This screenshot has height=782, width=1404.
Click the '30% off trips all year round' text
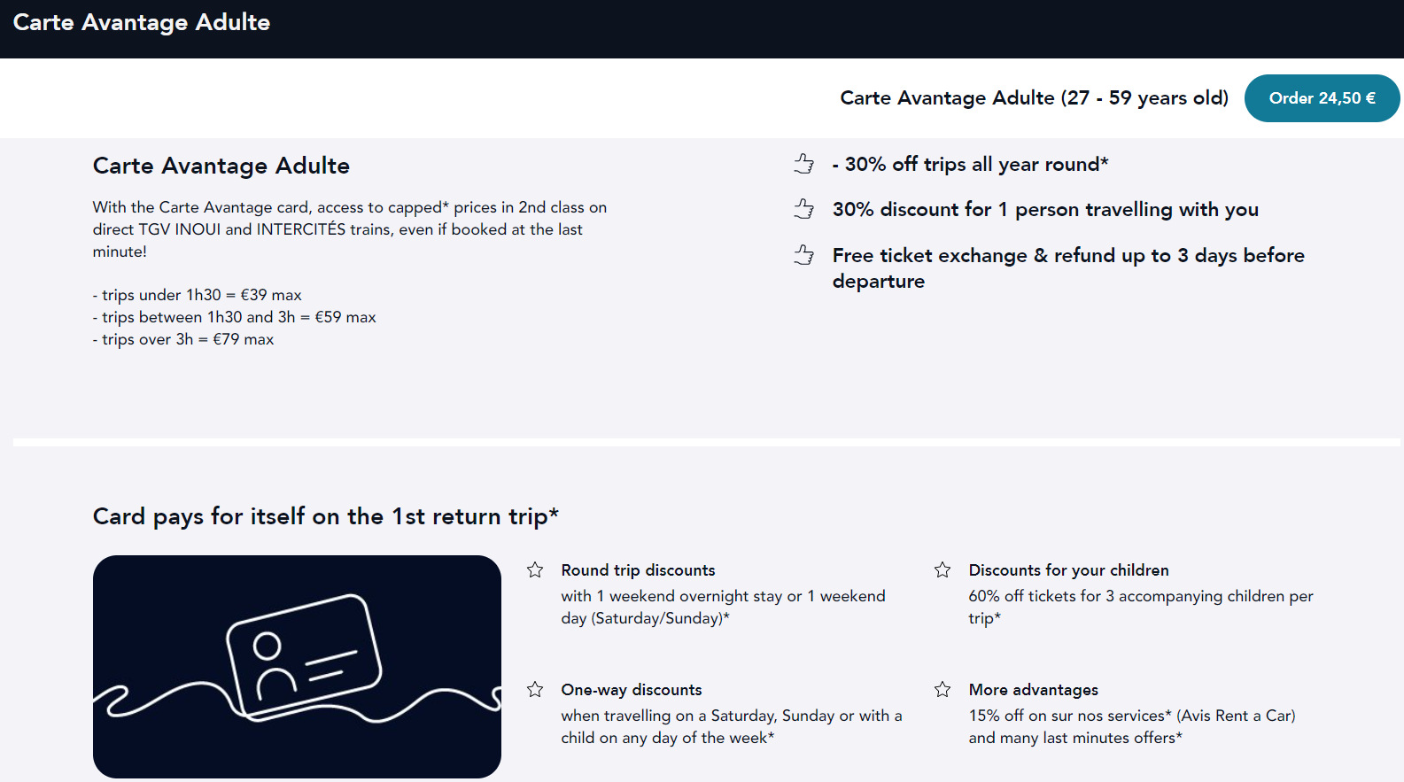pyautogui.click(x=970, y=164)
